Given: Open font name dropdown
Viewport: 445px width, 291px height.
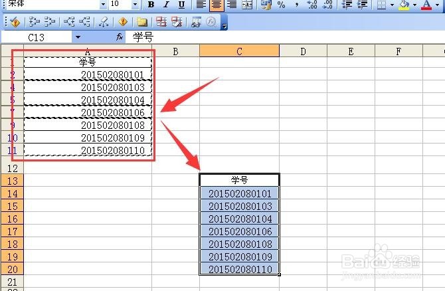Looking at the screenshot, I should 104,4.
